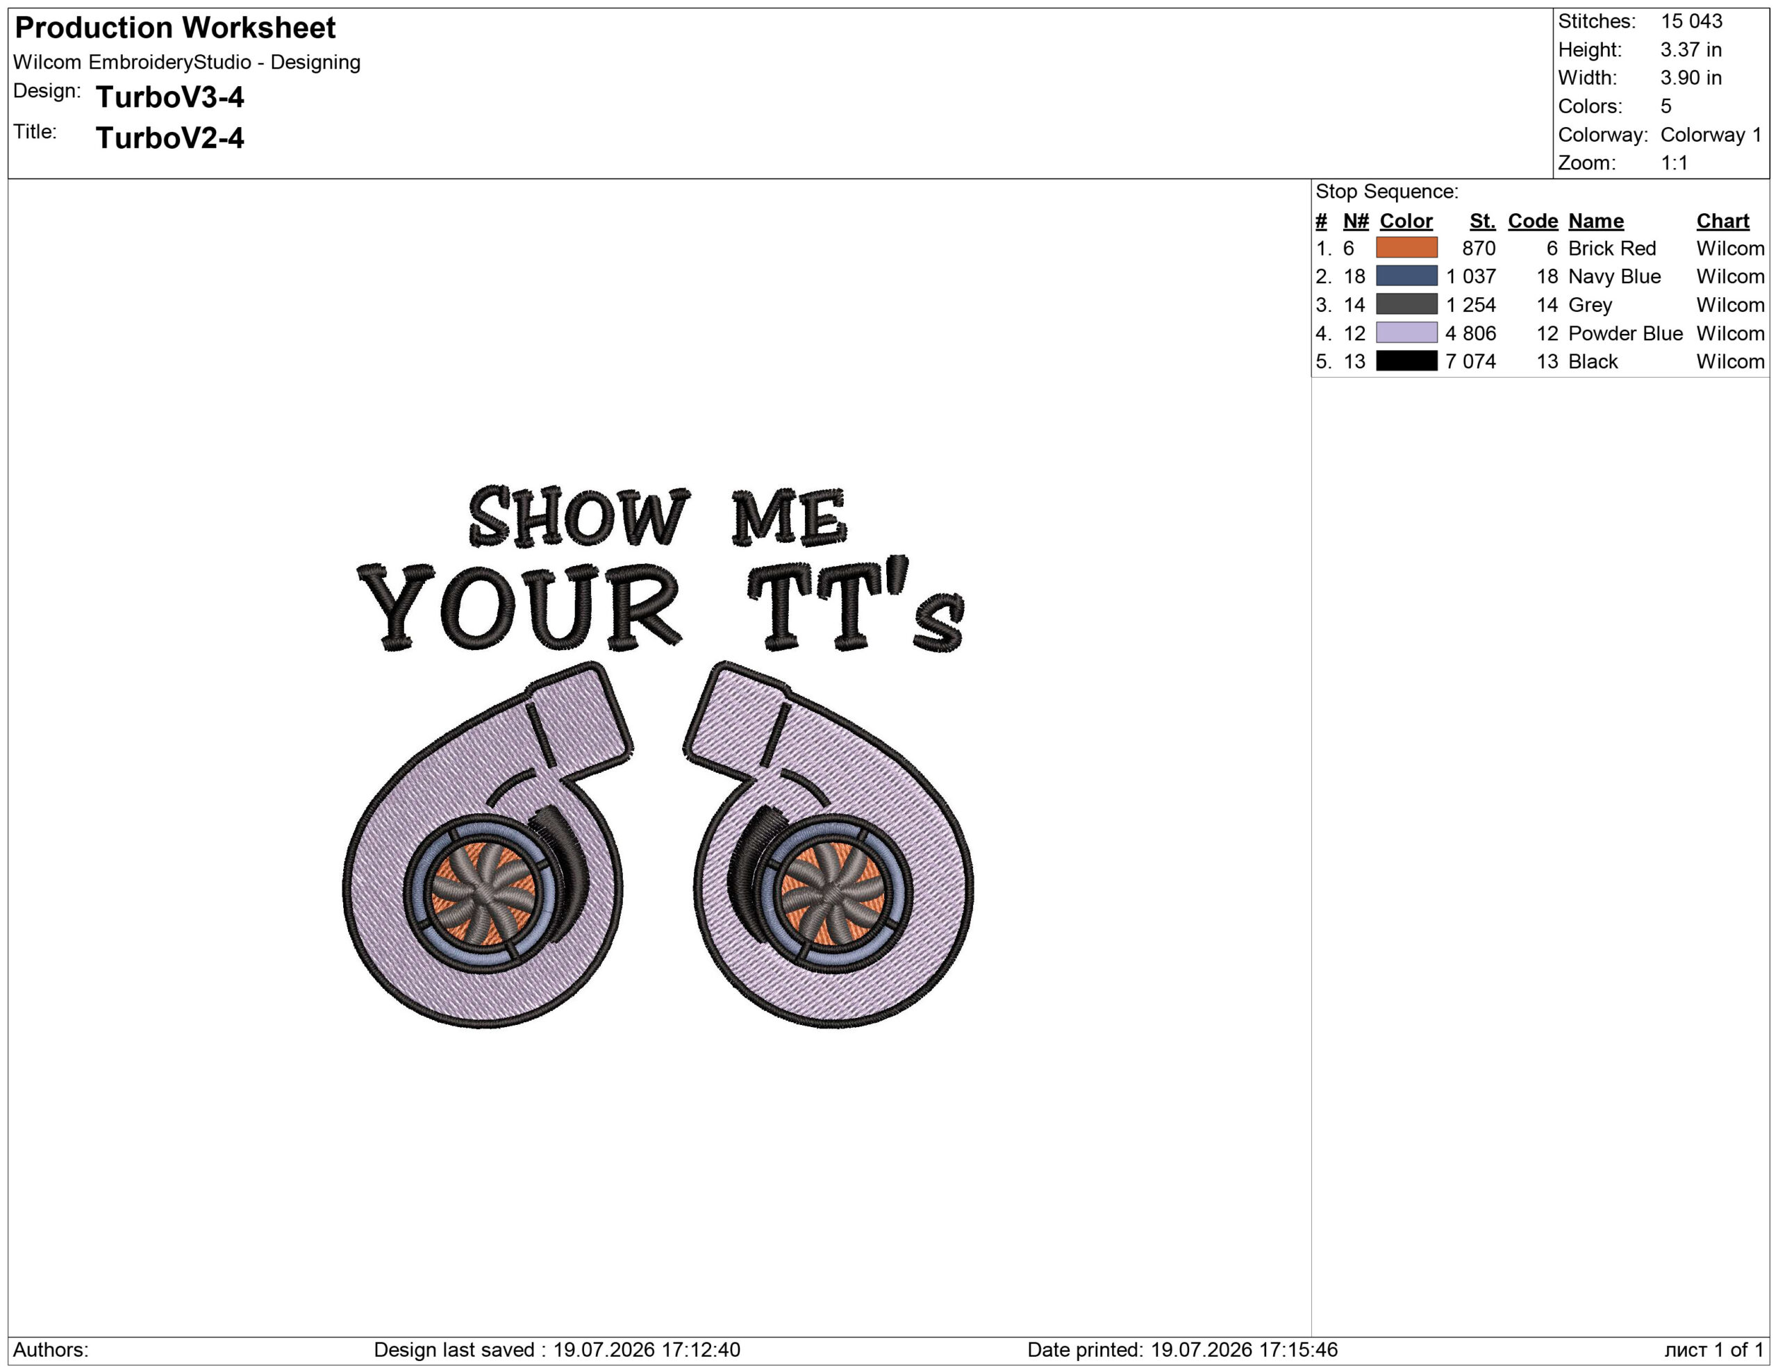Click the 'N#' column header
This screenshot has height=1368, width=1778.
tap(1356, 222)
